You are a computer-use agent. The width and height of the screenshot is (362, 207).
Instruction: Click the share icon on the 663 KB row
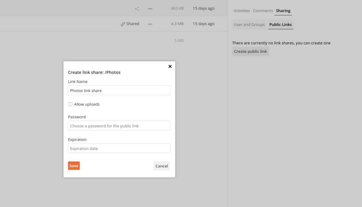pyautogui.click(x=137, y=9)
